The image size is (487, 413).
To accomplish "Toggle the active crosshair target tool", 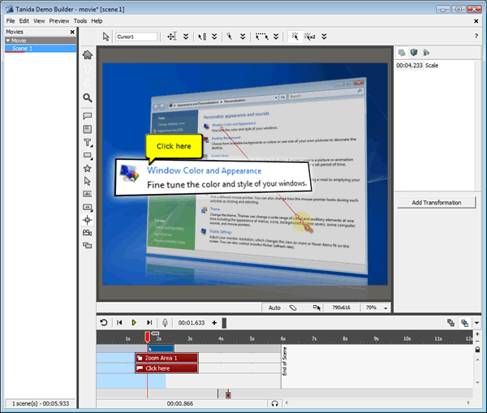I will point(88,220).
